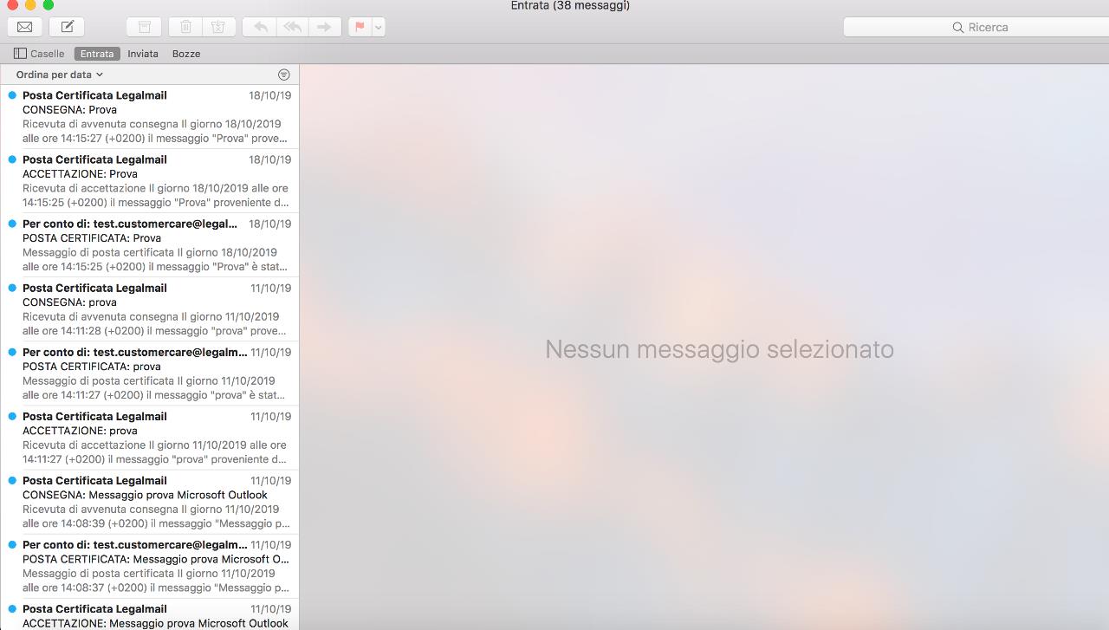Toggle the Caselle mailbox sidebar

39,54
